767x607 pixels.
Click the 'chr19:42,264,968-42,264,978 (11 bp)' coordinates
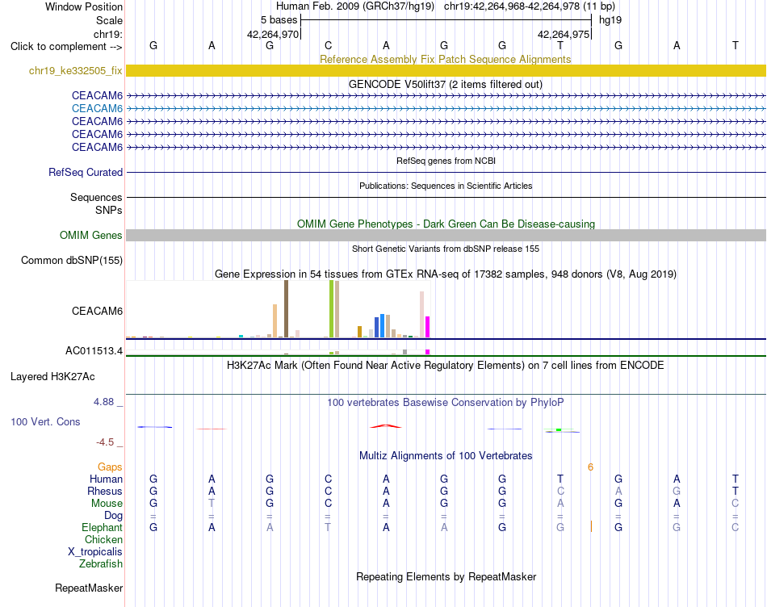click(x=530, y=6)
